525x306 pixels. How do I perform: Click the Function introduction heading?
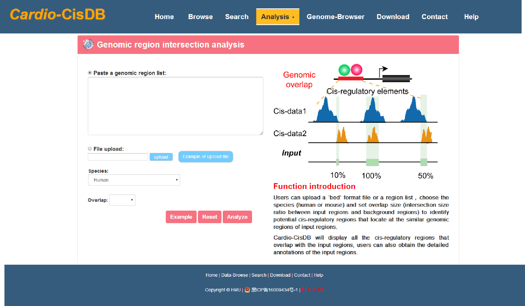pyautogui.click(x=314, y=186)
